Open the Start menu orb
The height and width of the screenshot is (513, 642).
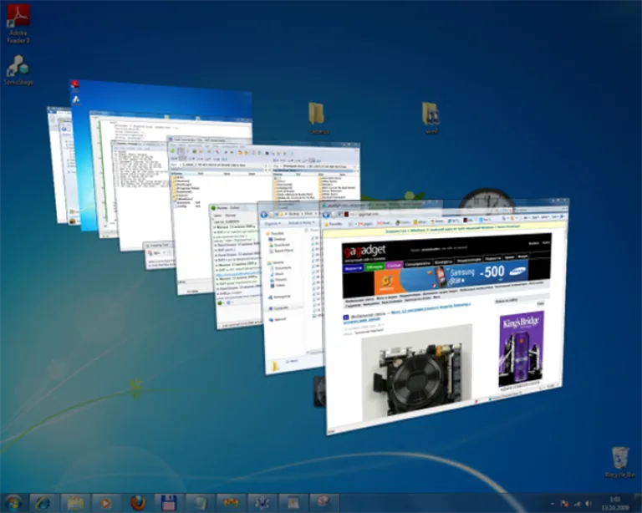pos(14,503)
